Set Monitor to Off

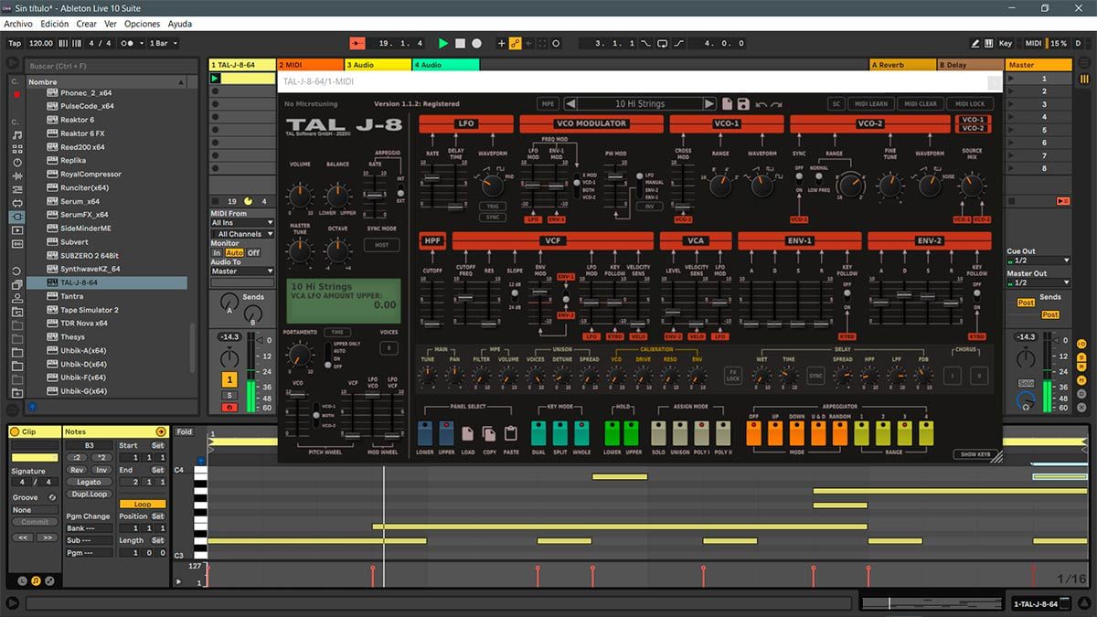[x=253, y=253]
